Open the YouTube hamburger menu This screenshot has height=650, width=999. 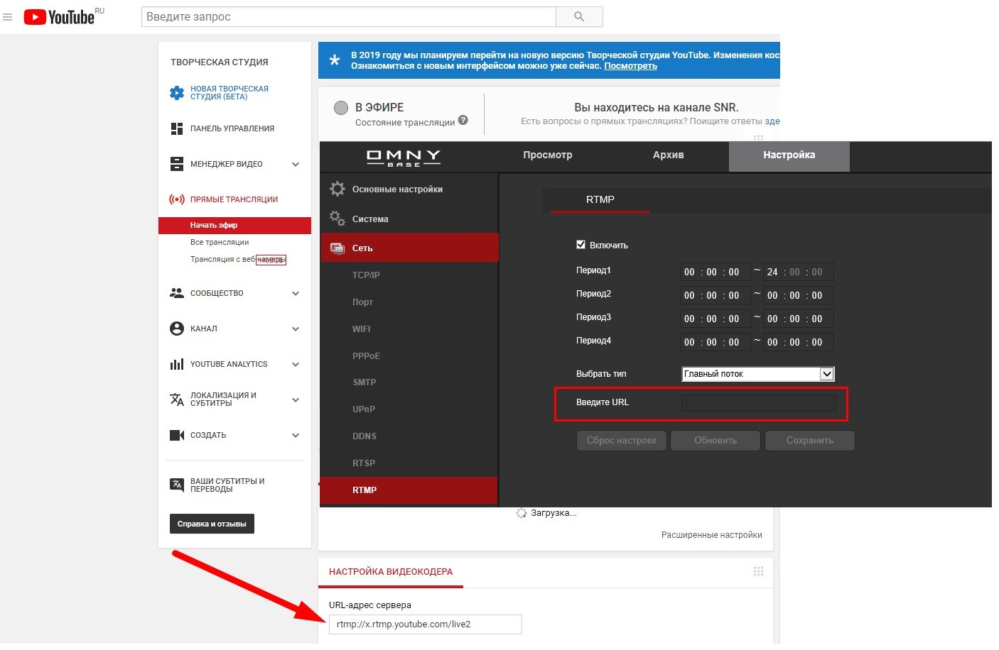tap(8, 17)
